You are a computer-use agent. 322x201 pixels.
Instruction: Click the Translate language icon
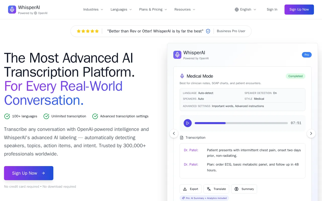[x=209, y=189]
